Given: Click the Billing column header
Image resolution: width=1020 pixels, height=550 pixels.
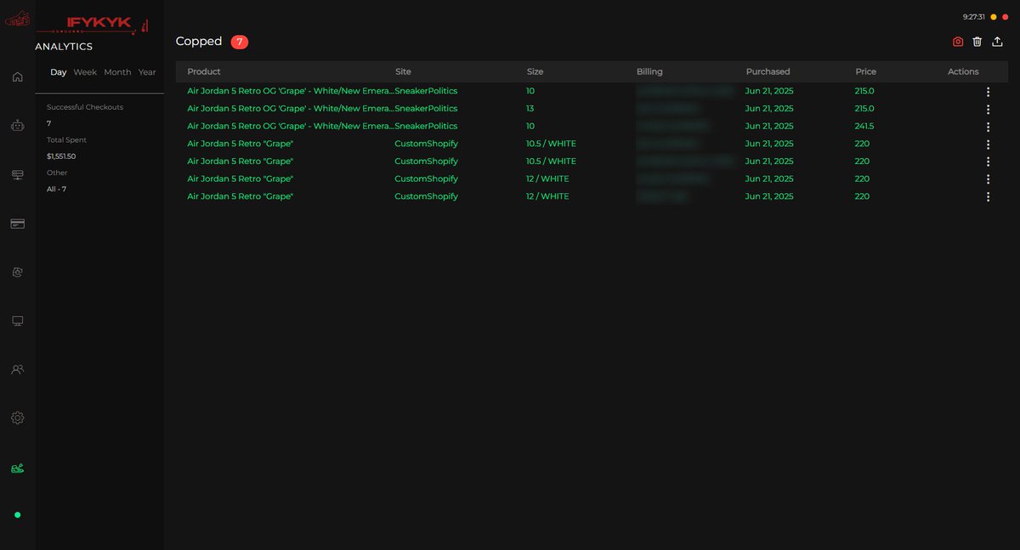Looking at the screenshot, I should pyautogui.click(x=649, y=72).
